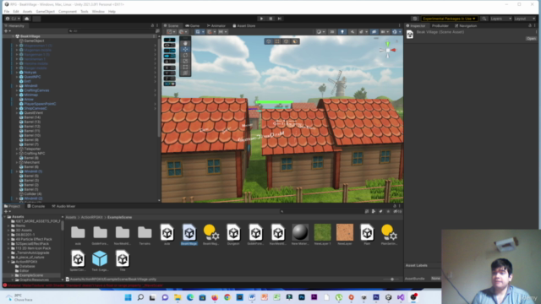Switch to the Game tab
This screenshot has width=541, height=304.
(193, 25)
